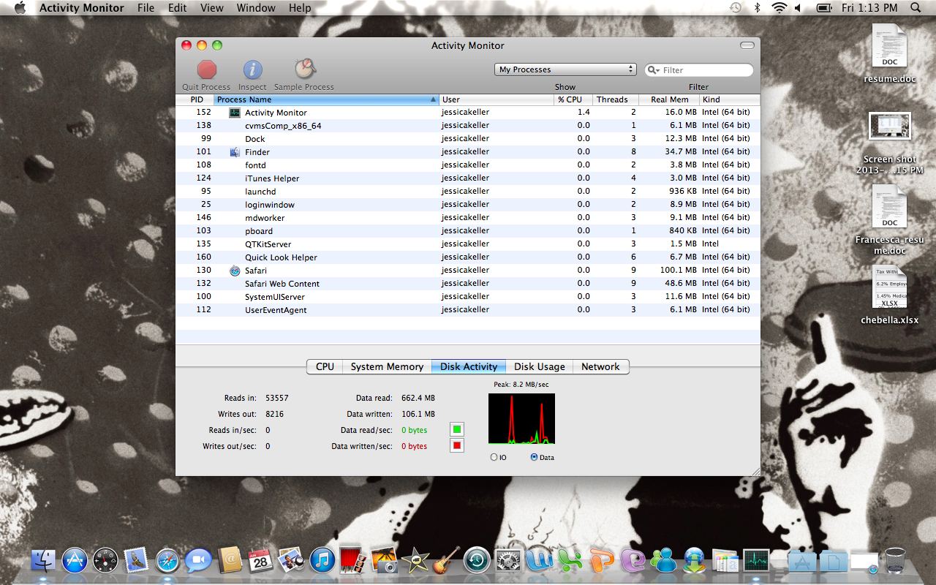
Task: Select the Data radio button
Action: (x=534, y=457)
